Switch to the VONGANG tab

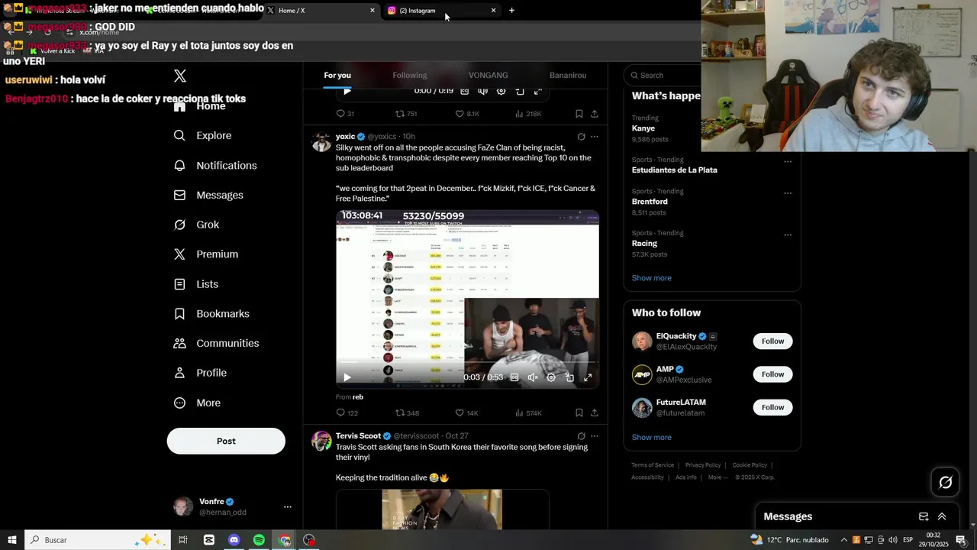coord(488,75)
